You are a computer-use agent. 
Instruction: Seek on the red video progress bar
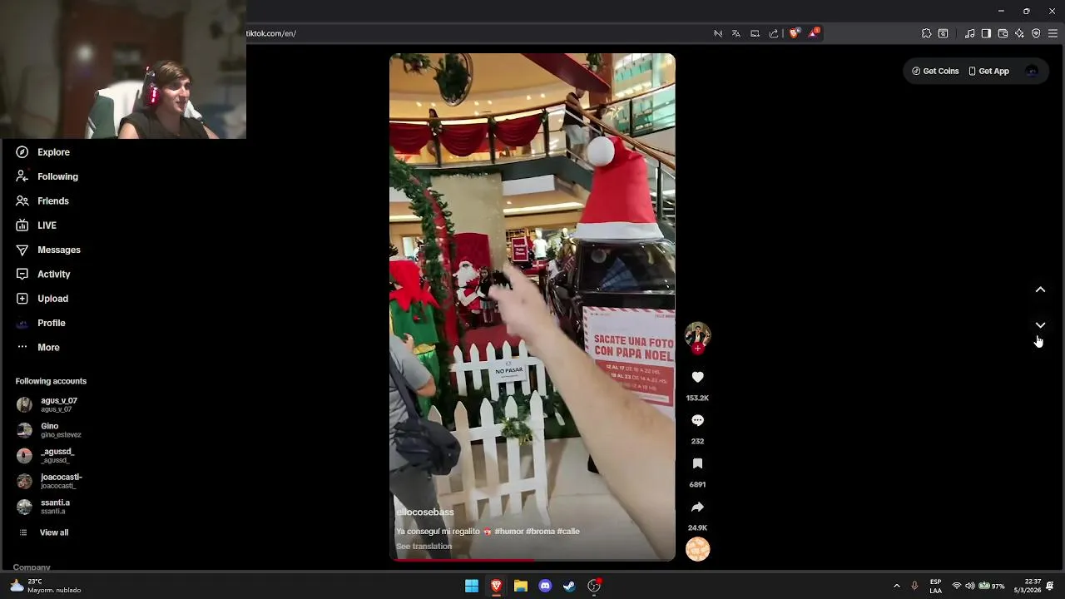tap(532, 560)
